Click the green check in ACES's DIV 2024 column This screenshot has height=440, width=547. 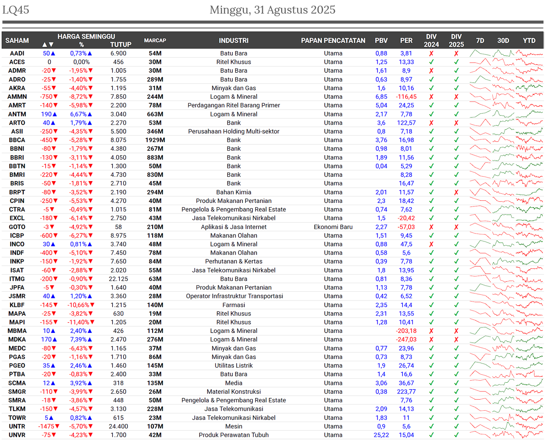coord(431,62)
